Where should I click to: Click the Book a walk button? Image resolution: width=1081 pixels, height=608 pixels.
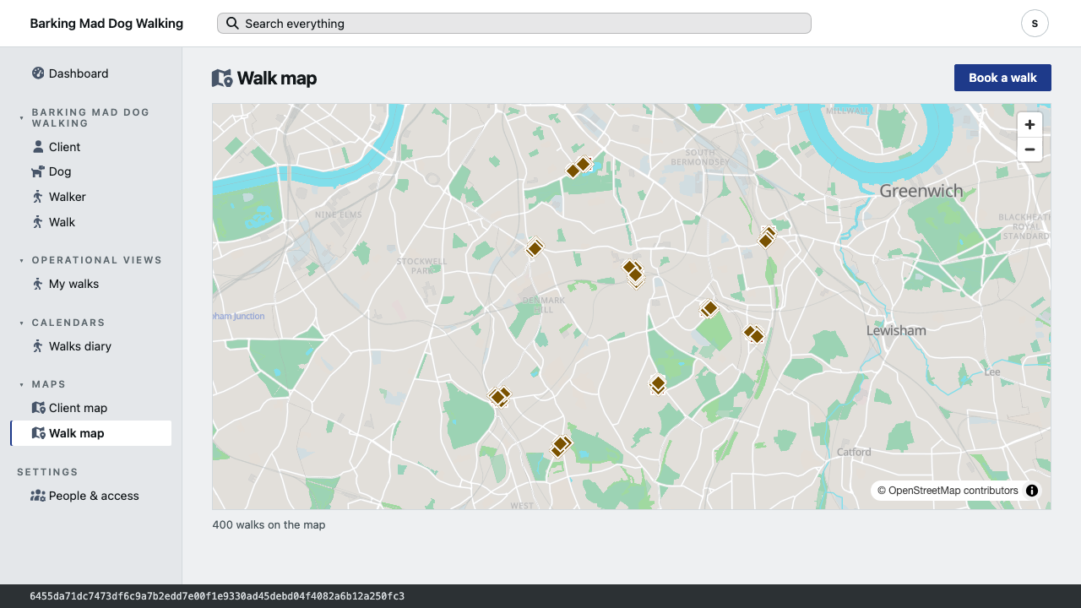[1002, 78]
